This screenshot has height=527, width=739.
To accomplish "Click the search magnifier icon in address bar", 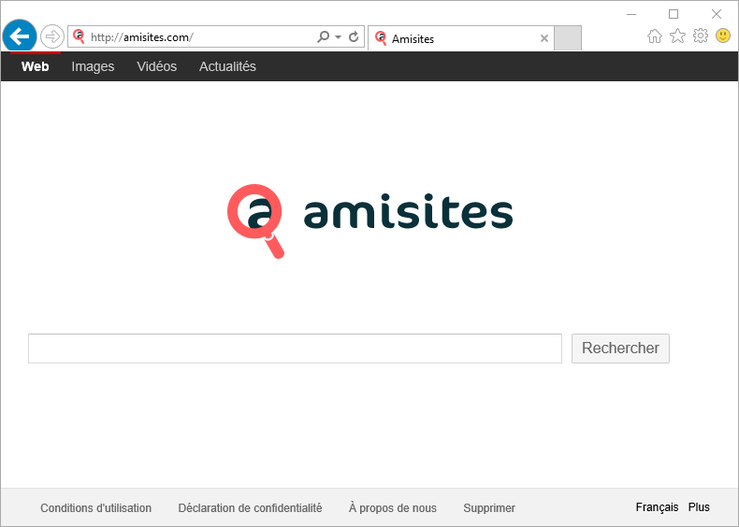I will point(324,37).
